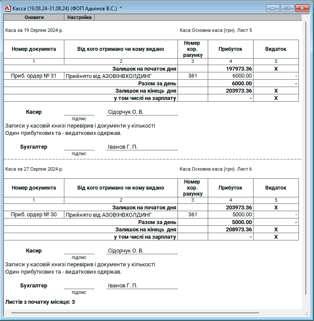This screenshot has width=314, height=321.
Task: Minimize the Касса report window
Action: point(273,8)
